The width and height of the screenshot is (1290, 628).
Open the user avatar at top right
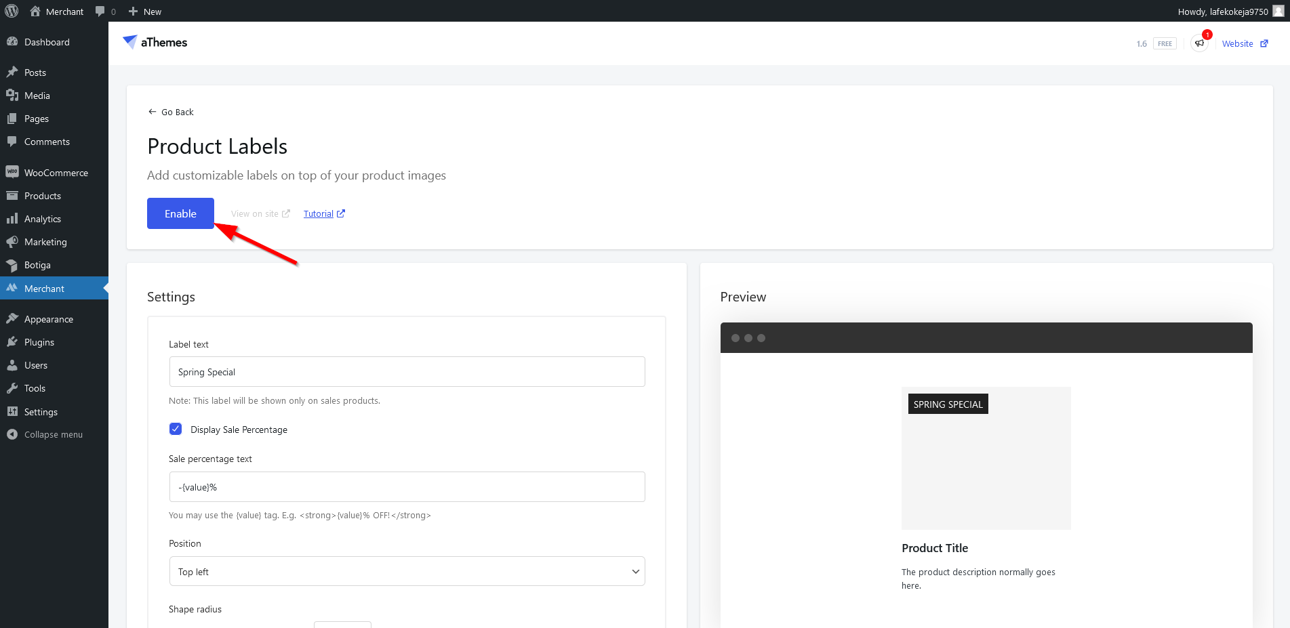pyautogui.click(x=1278, y=11)
